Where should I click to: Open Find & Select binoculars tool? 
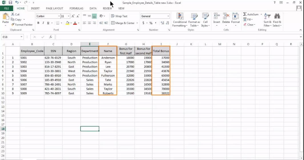277,17
